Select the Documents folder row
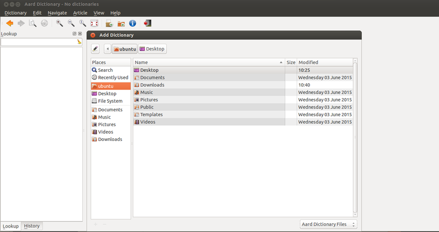Viewport: 439px width, 232px height. [243, 77]
